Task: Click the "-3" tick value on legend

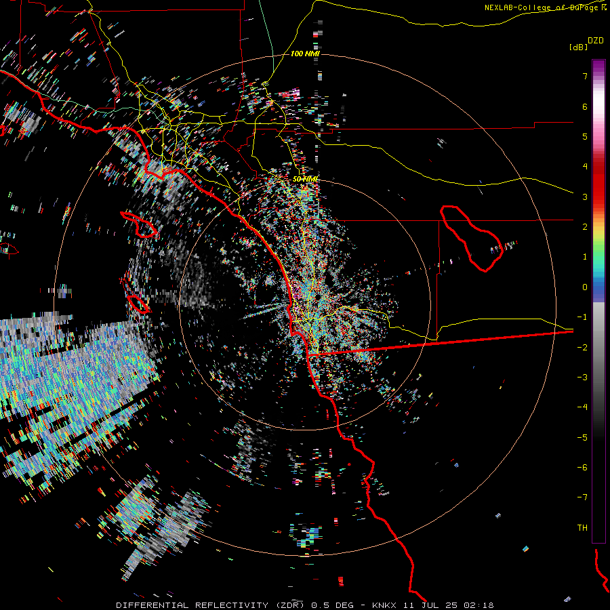Action: coord(582,378)
